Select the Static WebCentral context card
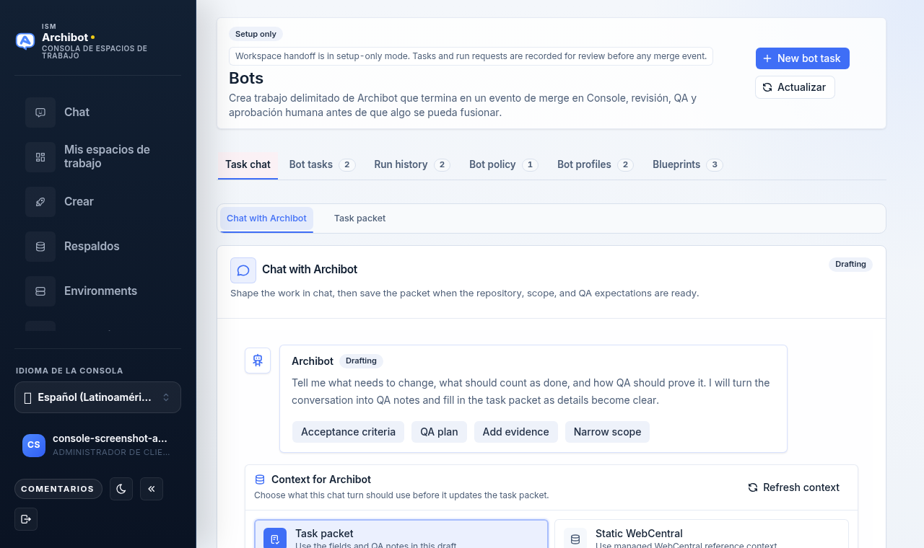Screen dimensions: 924x548 point(702,534)
